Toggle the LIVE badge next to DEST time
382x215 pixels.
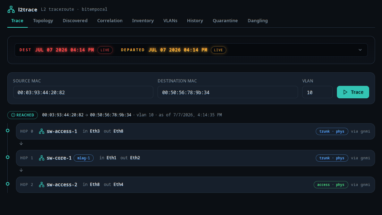click(x=105, y=50)
